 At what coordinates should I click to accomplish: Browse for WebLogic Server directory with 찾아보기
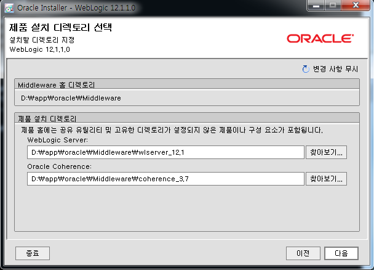326,152
